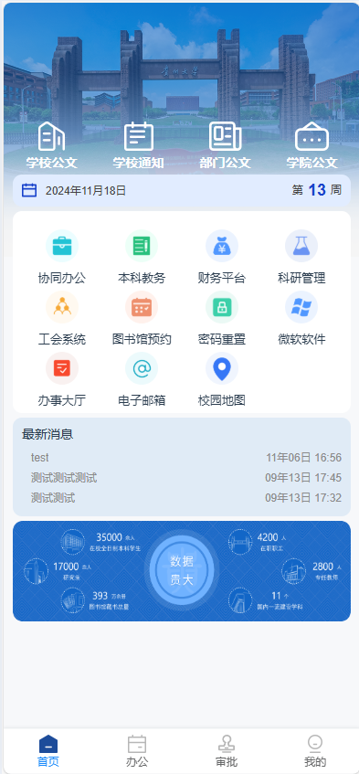Open 微软软件 Windows icon

click(x=301, y=307)
